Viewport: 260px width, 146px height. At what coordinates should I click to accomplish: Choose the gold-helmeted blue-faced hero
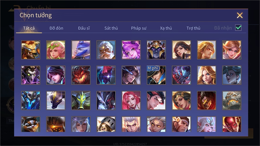click(x=156, y=50)
